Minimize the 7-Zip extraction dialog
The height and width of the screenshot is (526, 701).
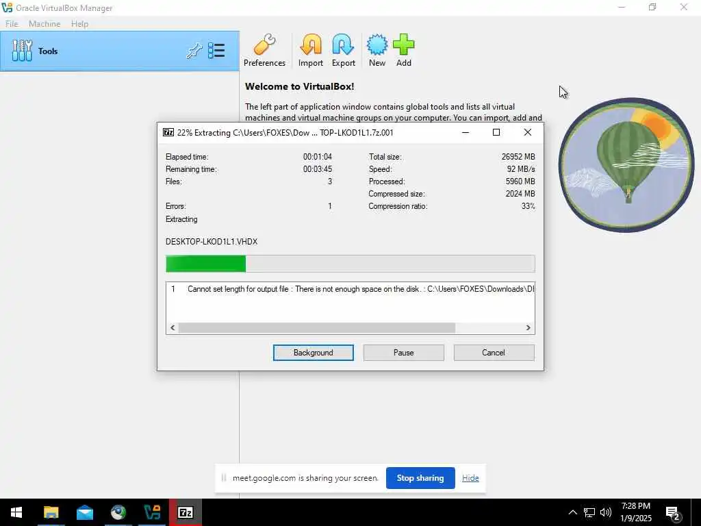[x=466, y=132]
